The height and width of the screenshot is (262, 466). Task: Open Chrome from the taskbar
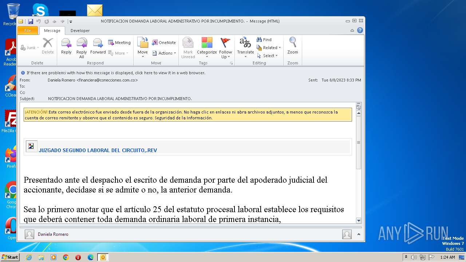(66, 257)
